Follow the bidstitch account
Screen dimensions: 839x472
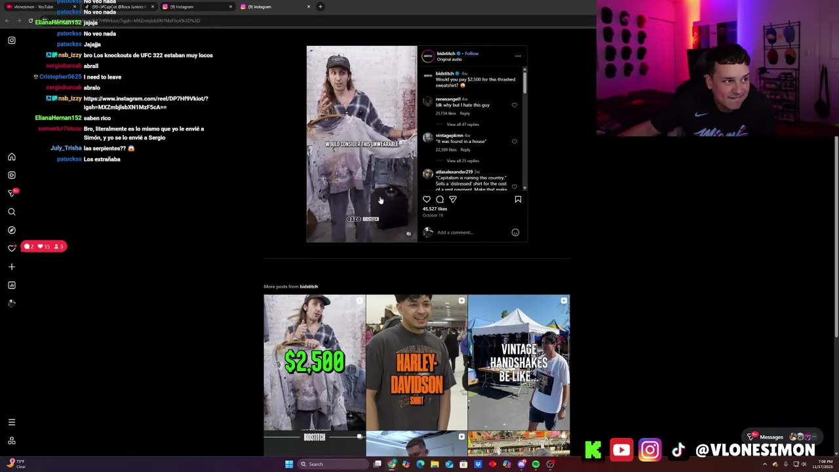(x=472, y=53)
